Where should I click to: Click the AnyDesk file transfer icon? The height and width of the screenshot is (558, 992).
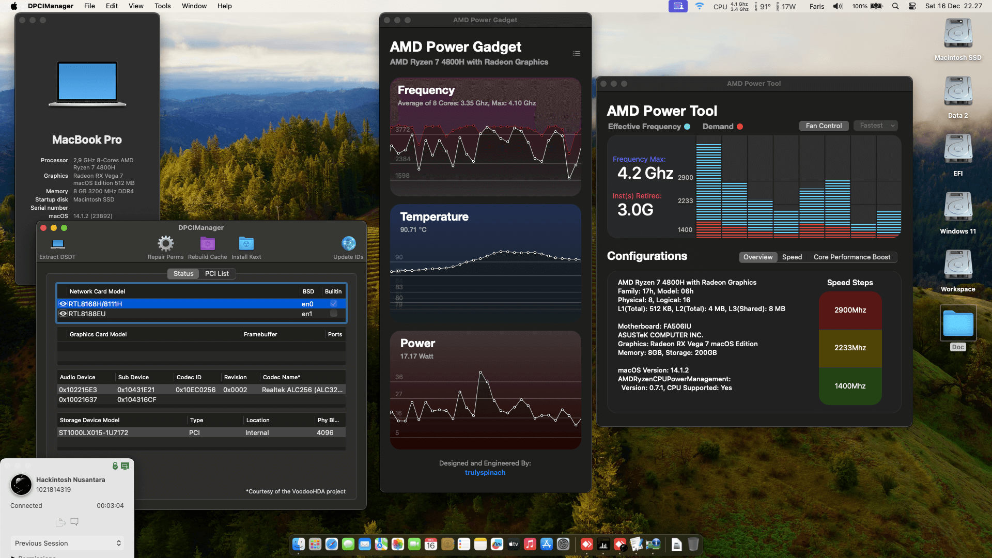[60, 522]
